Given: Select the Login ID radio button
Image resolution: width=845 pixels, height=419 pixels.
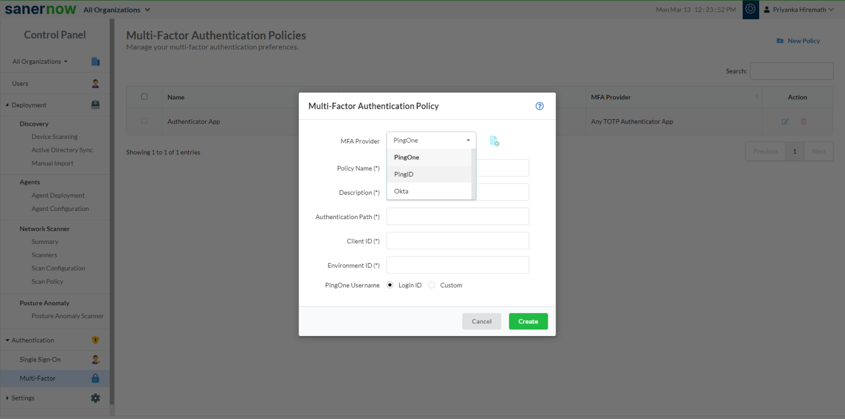Looking at the screenshot, I should tap(390, 285).
